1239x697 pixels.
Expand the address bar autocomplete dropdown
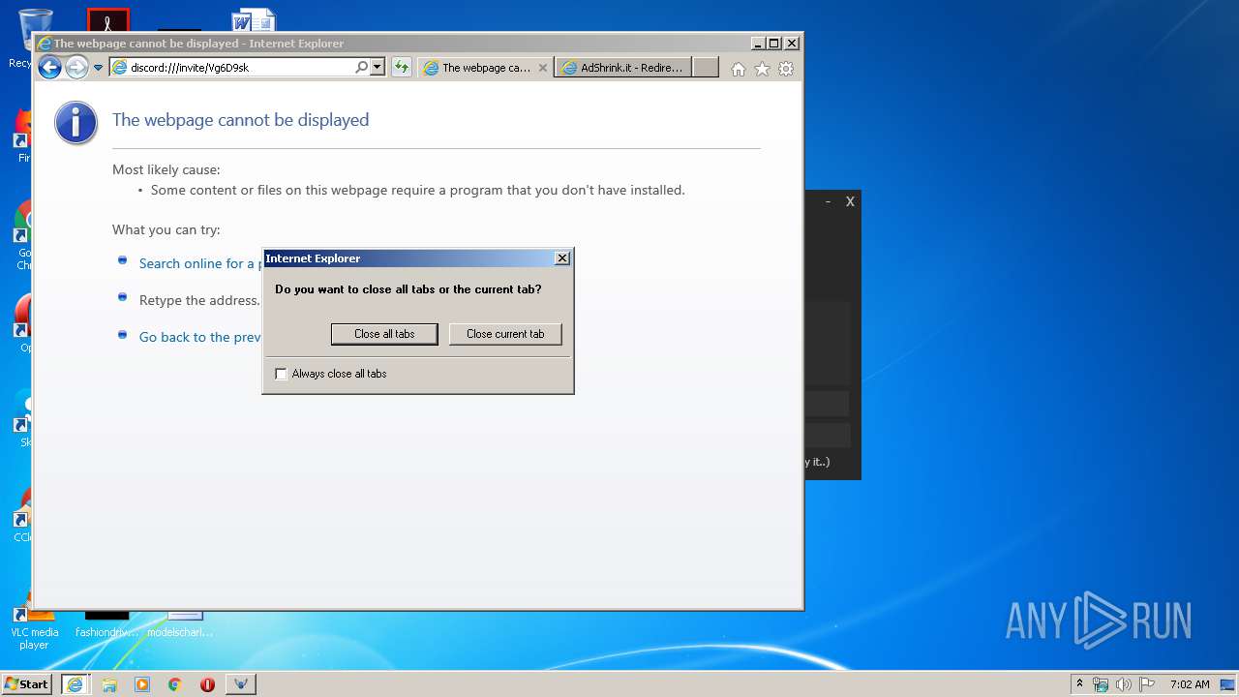pyautogui.click(x=378, y=68)
